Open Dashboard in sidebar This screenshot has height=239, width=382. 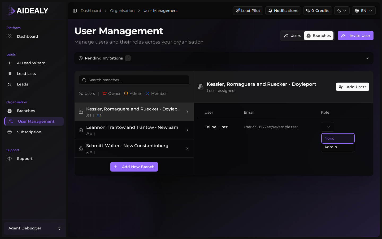click(x=34, y=36)
